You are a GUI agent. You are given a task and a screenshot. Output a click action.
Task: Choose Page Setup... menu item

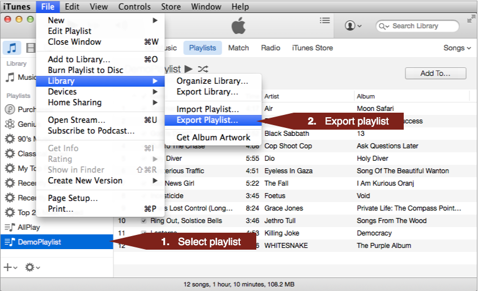[100, 198]
